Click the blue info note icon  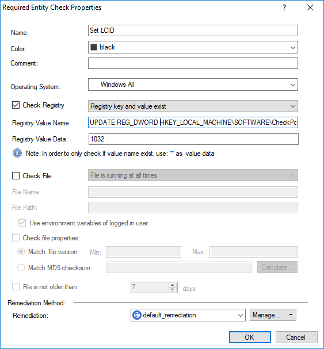coord(17,153)
